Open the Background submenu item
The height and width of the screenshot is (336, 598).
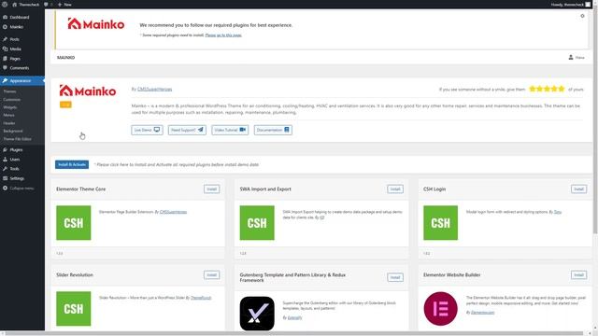(13, 131)
